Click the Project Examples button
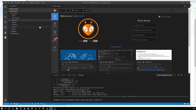 [144, 40]
